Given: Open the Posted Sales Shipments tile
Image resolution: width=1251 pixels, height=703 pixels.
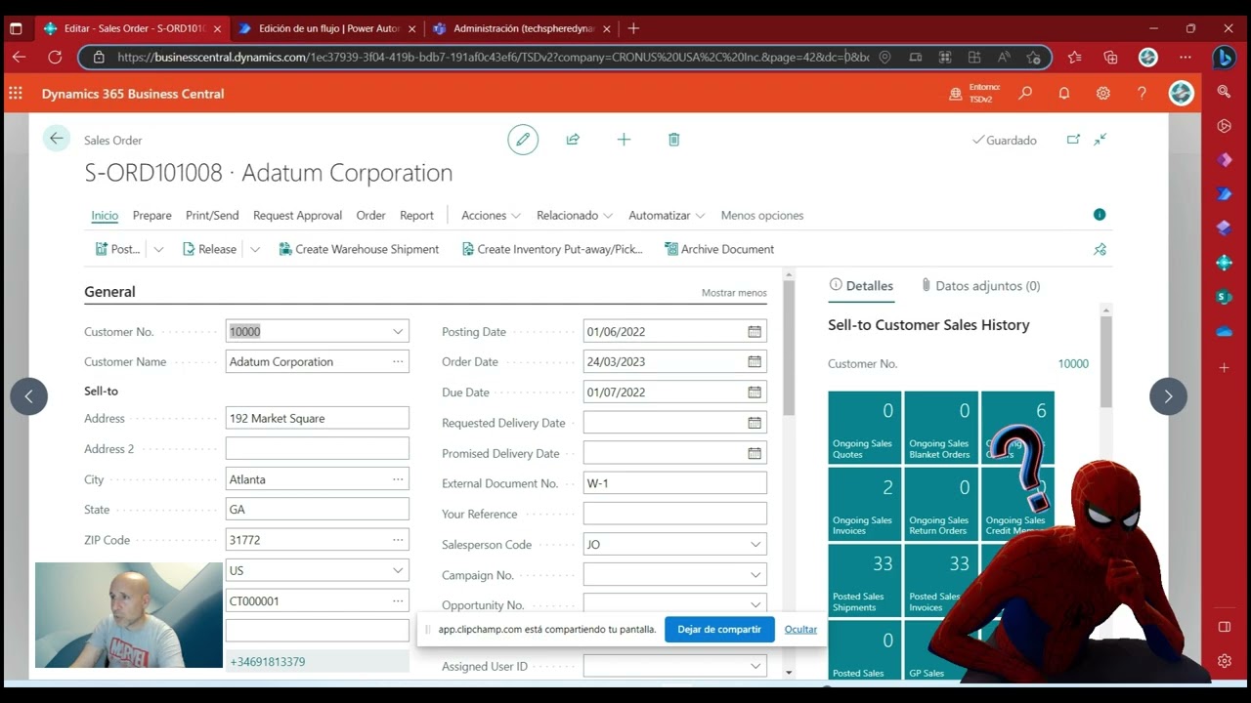Looking at the screenshot, I should coord(864,581).
